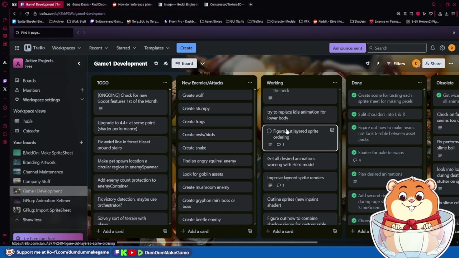Uncheck Split shoulders into L & R card
459x258 pixels.
click(354, 114)
